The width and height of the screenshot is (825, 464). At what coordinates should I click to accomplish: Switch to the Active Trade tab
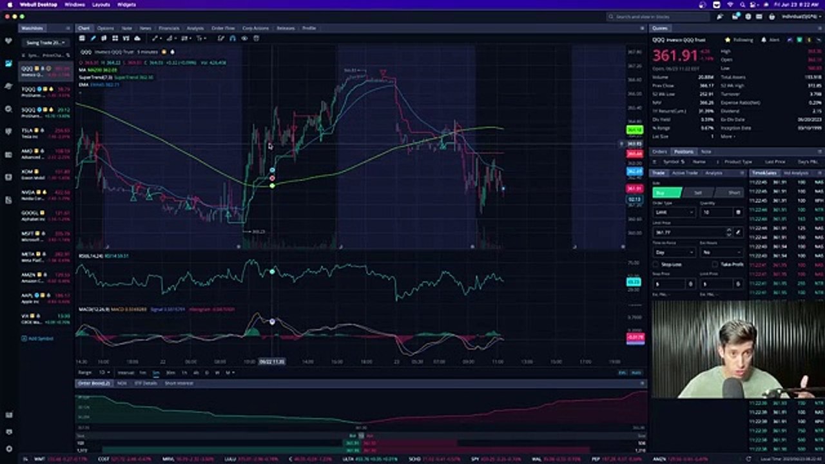click(x=684, y=173)
